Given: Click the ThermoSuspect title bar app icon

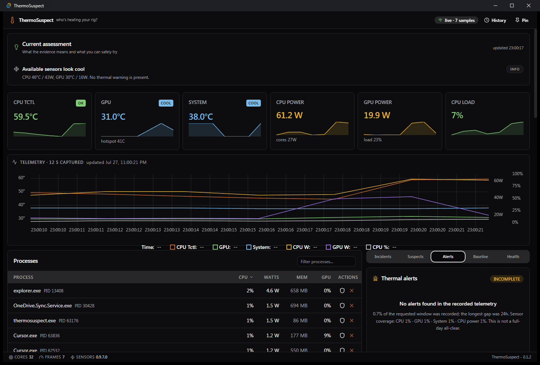Looking at the screenshot, I should (9, 5).
